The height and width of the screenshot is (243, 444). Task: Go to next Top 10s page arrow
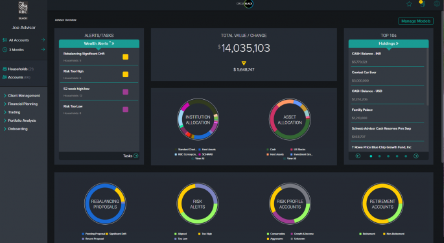416,156
